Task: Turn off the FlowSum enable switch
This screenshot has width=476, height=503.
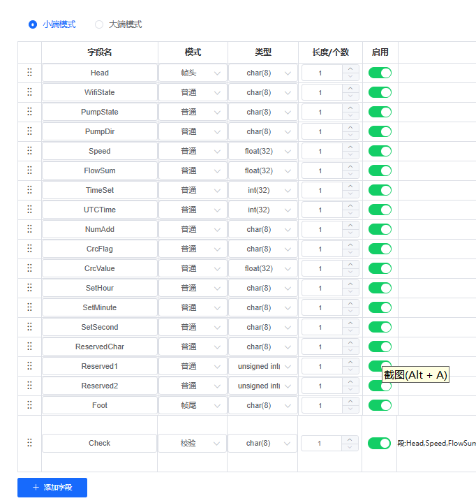Action: 380,170
